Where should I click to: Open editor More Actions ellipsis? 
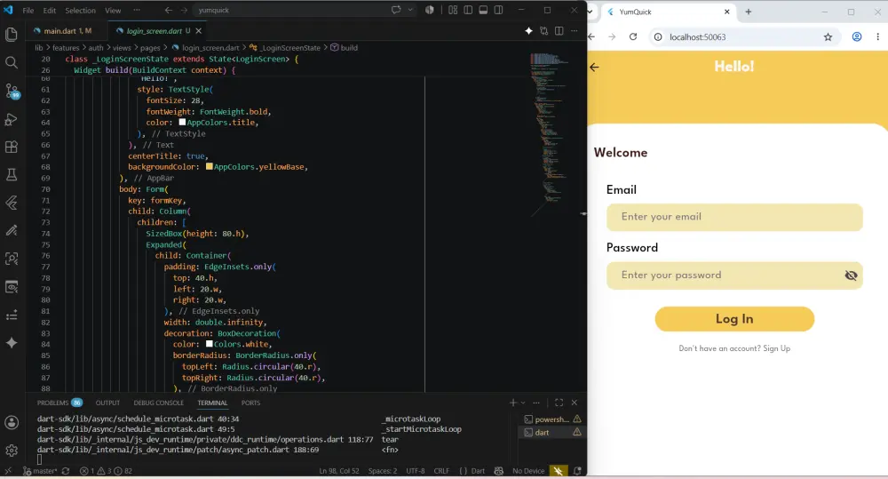(575, 30)
